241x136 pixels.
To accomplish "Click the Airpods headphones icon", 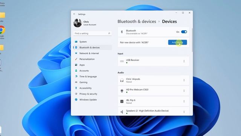I will (122, 80).
